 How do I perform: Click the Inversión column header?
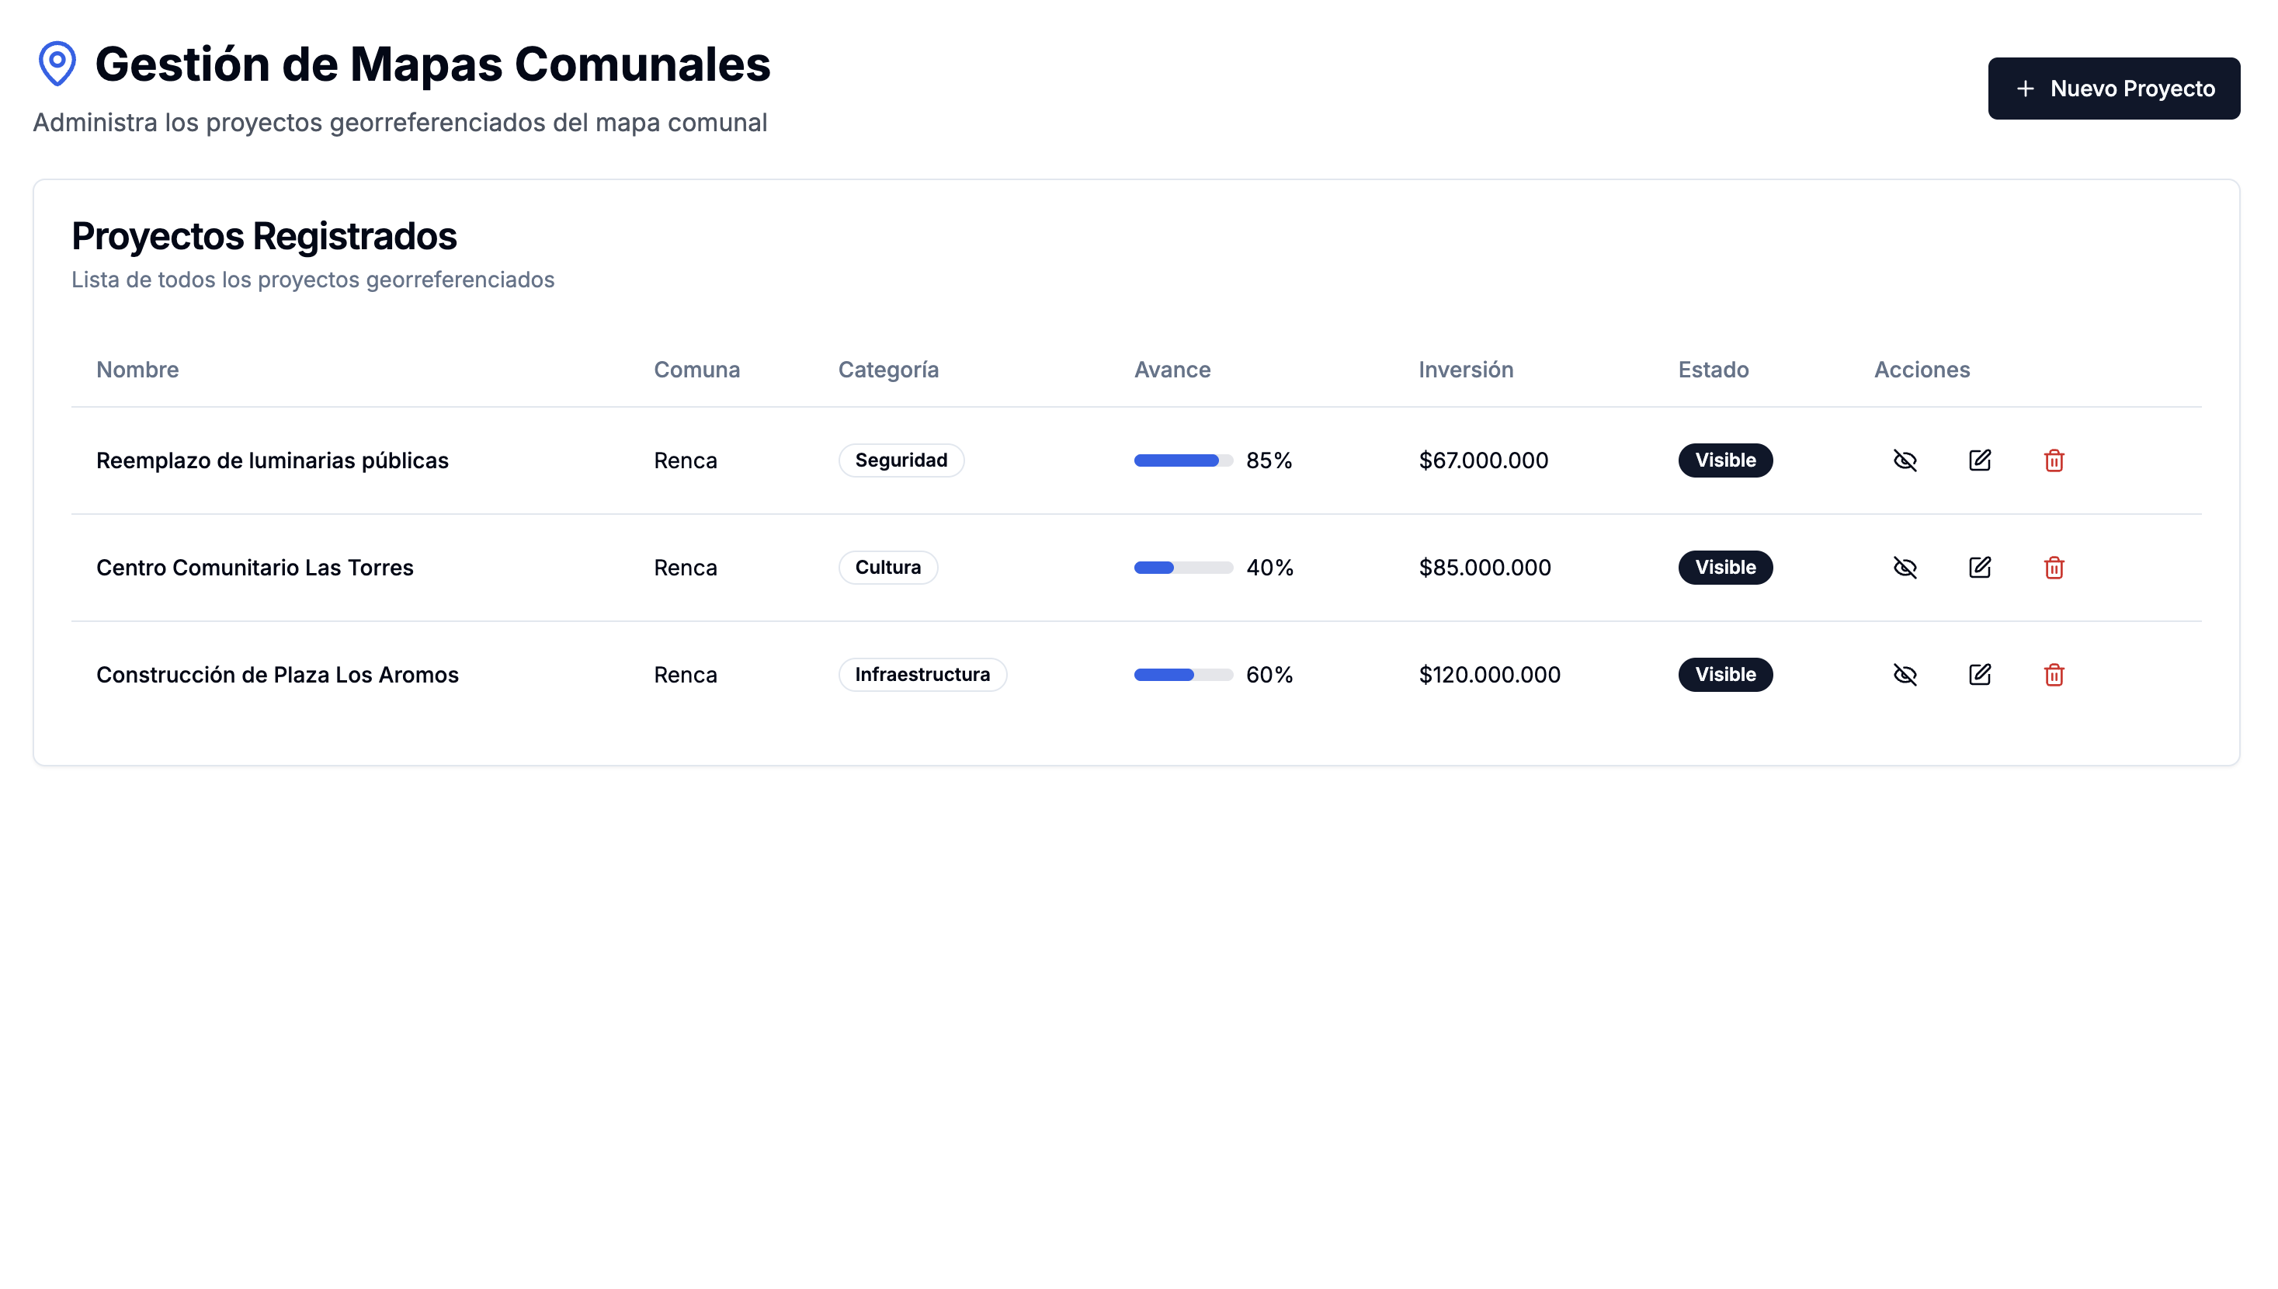tap(1466, 370)
